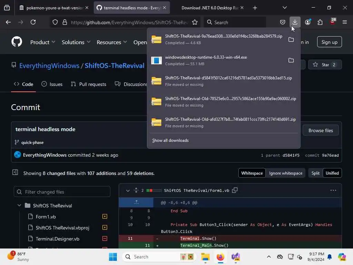The height and width of the screenshot is (265, 353).
Task: Open the Code tab
Action: (x=23, y=84)
